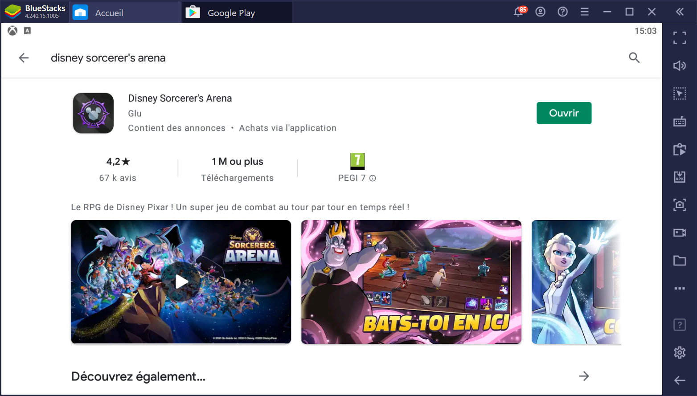The image size is (697, 396).
Task: Click the Disney Sorcerer's Arena title
Action: click(x=180, y=98)
